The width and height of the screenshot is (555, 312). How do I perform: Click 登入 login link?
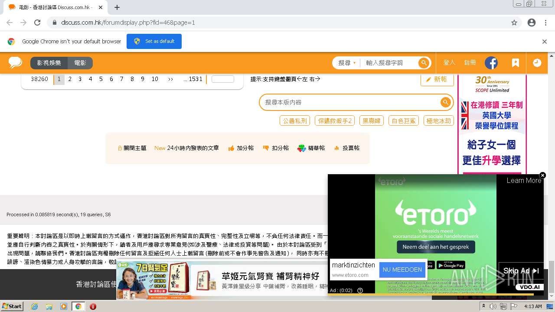(x=449, y=63)
